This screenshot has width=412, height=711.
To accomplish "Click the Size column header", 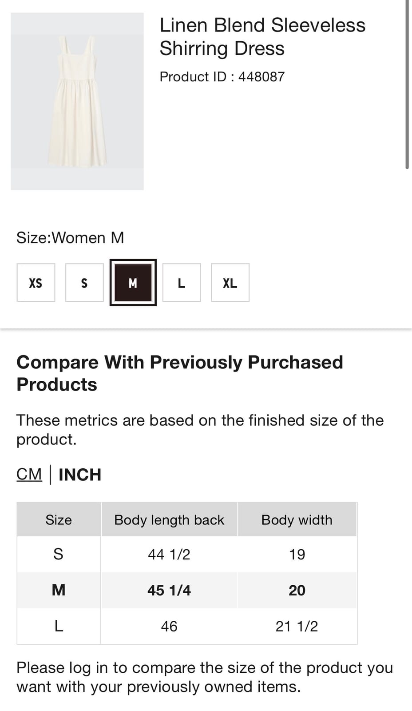I will click(x=58, y=519).
